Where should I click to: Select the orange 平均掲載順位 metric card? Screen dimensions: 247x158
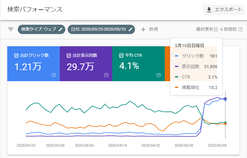(x=167, y=64)
